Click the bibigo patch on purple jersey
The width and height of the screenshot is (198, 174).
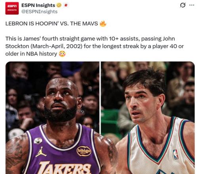pos(84,151)
